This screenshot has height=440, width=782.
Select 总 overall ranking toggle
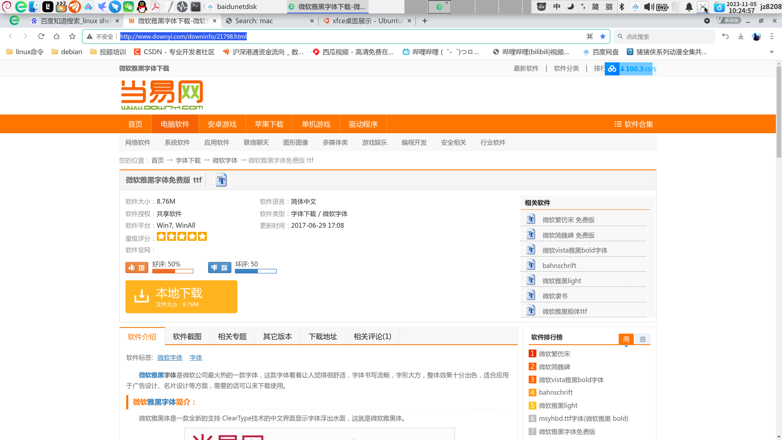click(643, 339)
